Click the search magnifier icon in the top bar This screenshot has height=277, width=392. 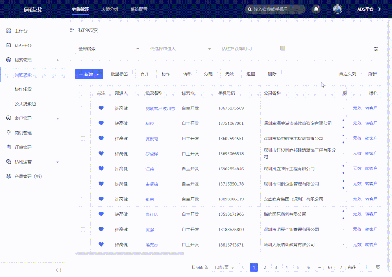click(x=250, y=9)
